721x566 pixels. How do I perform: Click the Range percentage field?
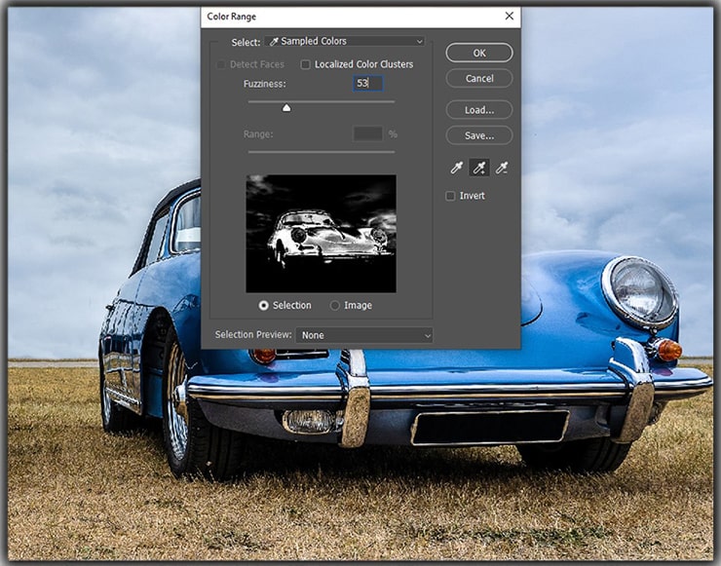367,133
